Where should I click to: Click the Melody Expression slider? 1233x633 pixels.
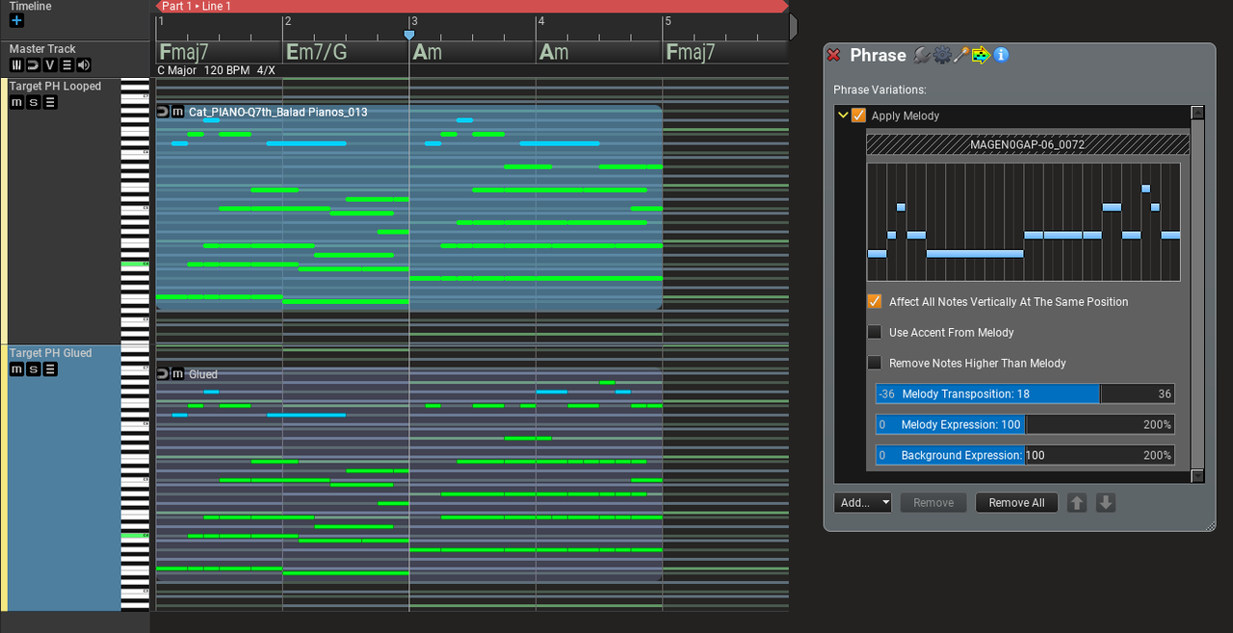1025,424
